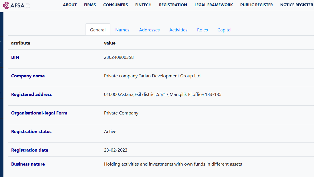
Task: Click the AFSA logo
Action: 16,5
